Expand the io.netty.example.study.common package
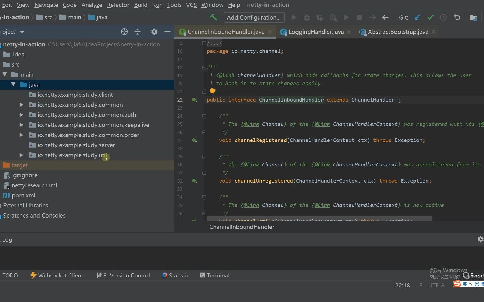The width and height of the screenshot is (484, 302). click(21, 105)
